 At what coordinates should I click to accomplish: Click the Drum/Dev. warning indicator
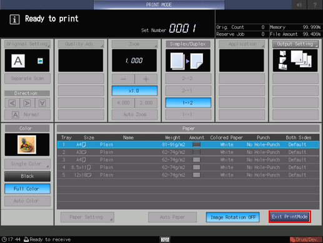click(306, 239)
